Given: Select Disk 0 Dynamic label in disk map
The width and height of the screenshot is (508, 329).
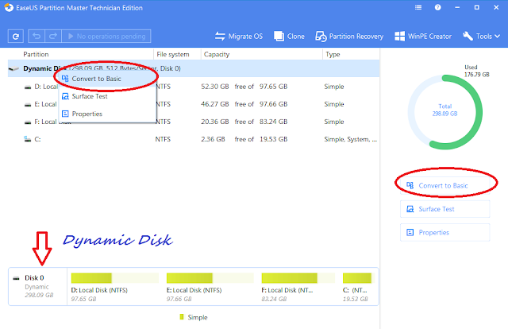Looking at the screenshot, I should (x=37, y=286).
